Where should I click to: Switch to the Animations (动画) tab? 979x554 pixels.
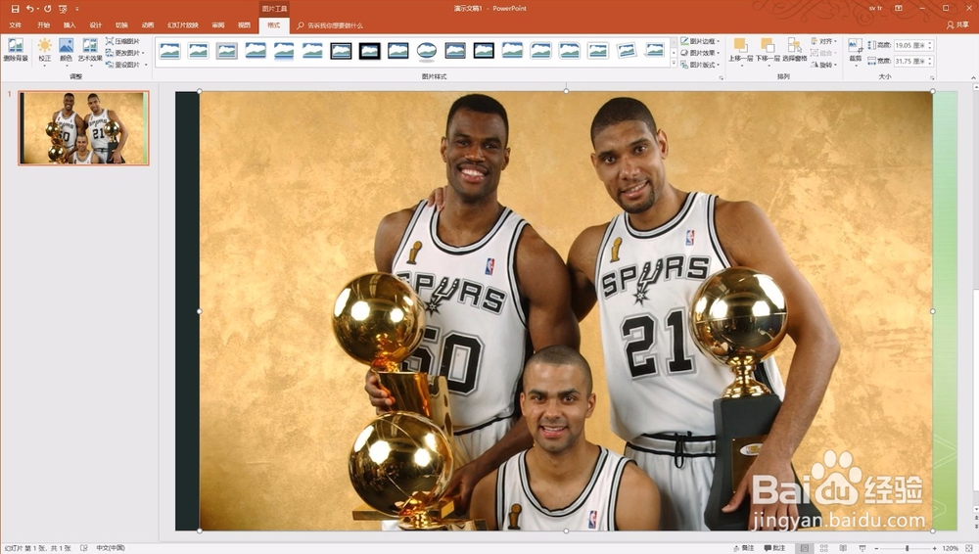pos(148,25)
